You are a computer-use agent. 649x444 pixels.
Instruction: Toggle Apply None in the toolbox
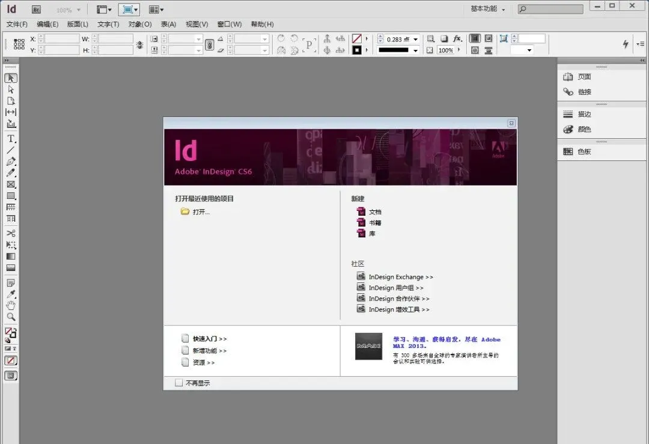pos(11,361)
